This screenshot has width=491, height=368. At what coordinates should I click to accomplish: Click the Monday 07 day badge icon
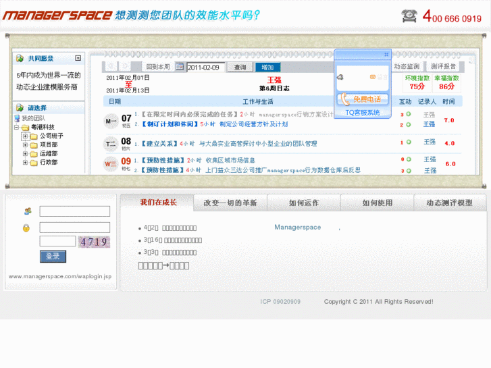point(111,121)
